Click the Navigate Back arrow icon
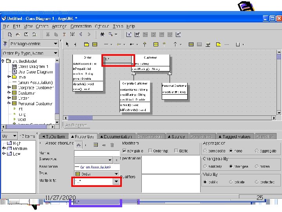The image size is (282, 212). (x=81, y=35)
